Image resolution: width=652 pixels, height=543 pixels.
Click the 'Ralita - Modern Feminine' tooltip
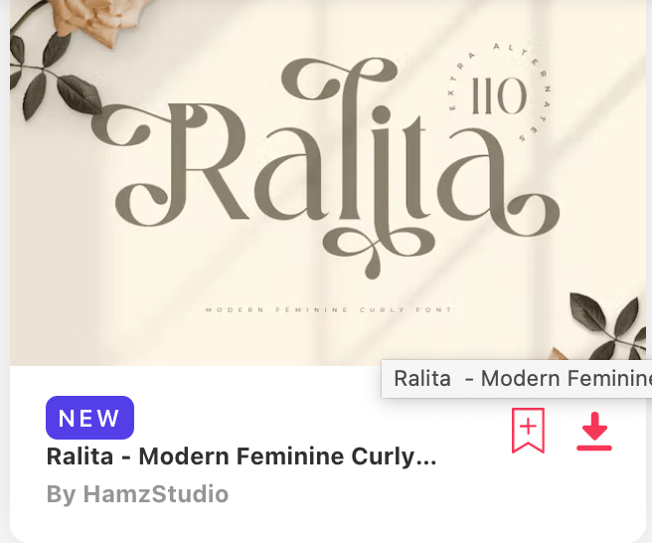click(x=517, y=379)
